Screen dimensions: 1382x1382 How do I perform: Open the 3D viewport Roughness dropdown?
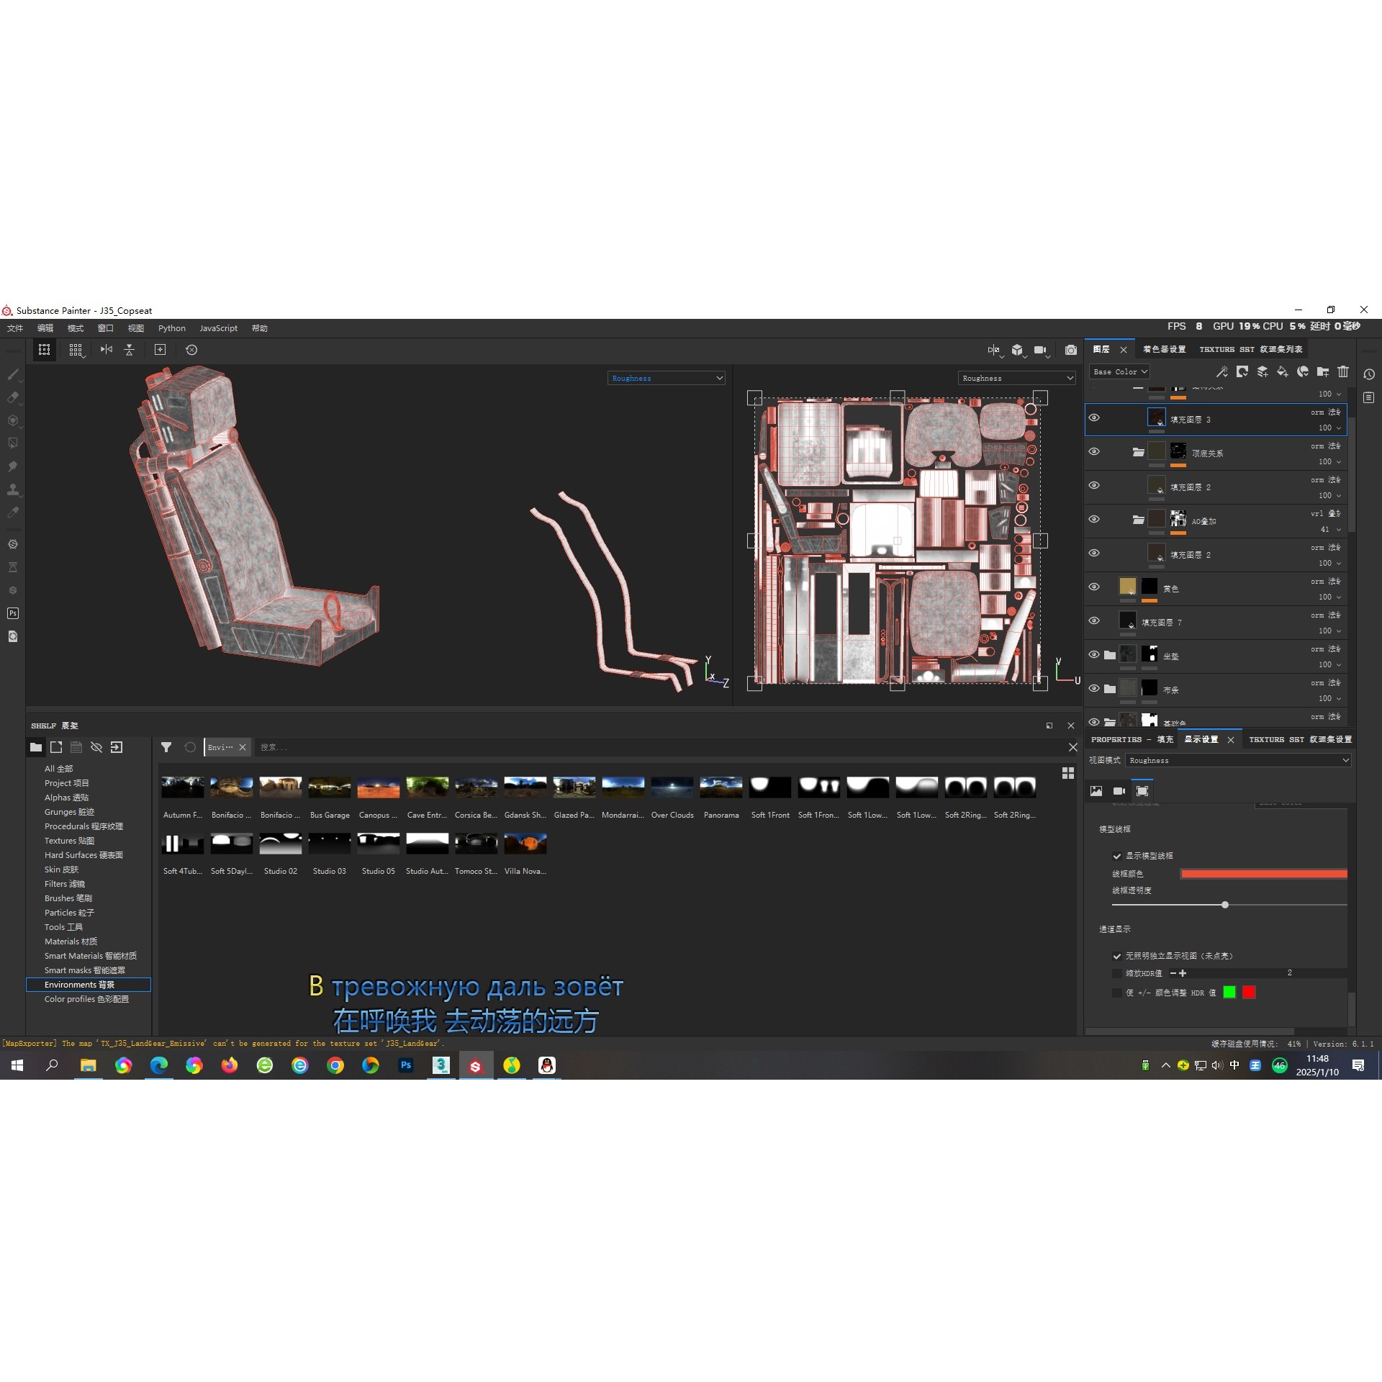click(666, 378)
